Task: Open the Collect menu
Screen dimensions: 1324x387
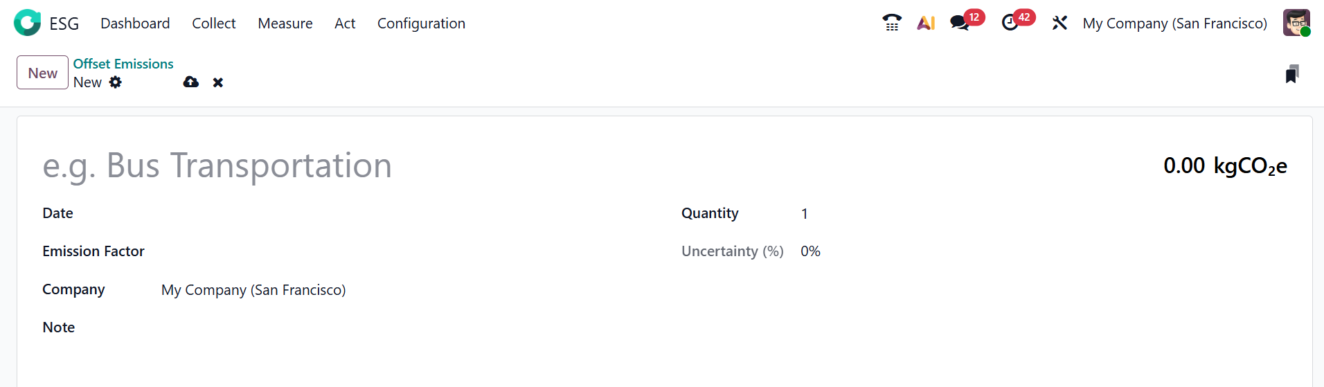Action: tap(213, 24)
